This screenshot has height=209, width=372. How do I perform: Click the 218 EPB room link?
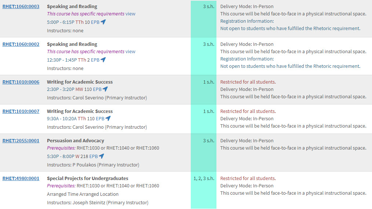click(x=89, y=156)
